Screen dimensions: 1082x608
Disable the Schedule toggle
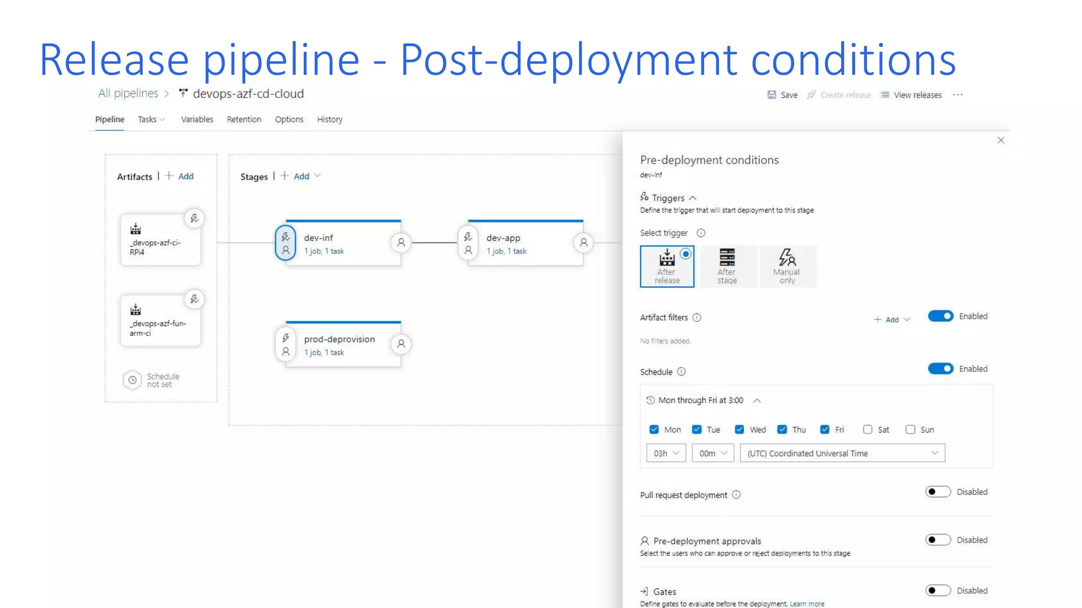click(940, 369)
